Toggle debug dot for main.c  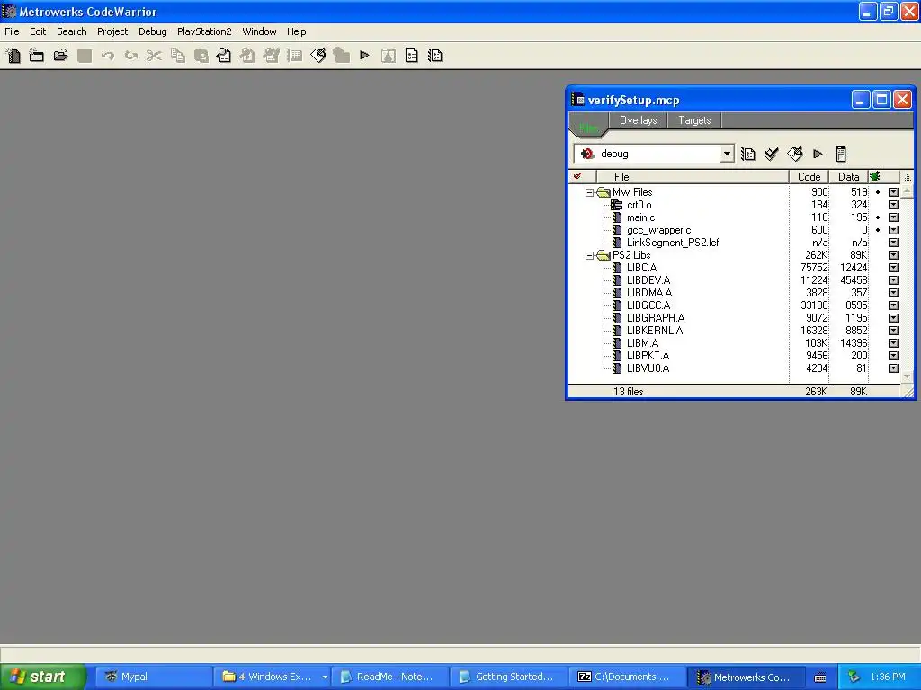[878, 217]
